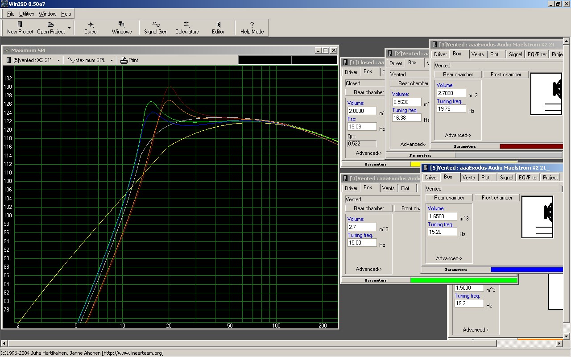Open the Window menu

[x=47, y=14]
